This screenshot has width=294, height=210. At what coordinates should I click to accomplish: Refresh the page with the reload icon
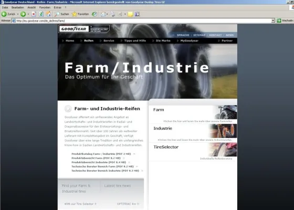point(41,14)
